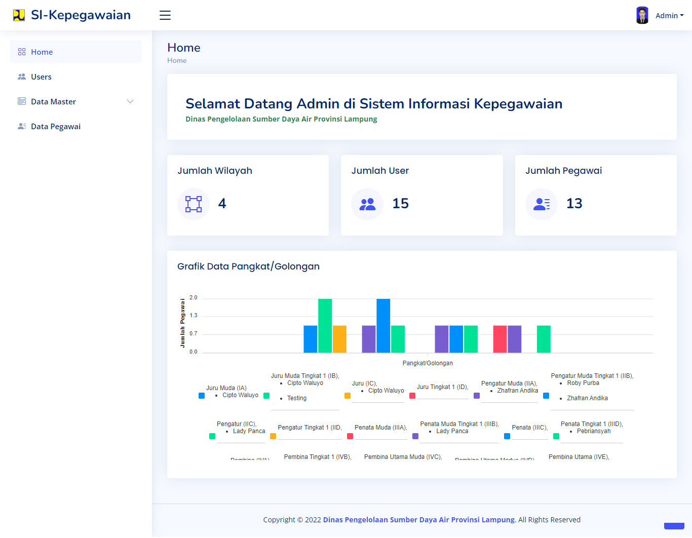Click the Home grid icon in sidebar

[x=22, y=52]
